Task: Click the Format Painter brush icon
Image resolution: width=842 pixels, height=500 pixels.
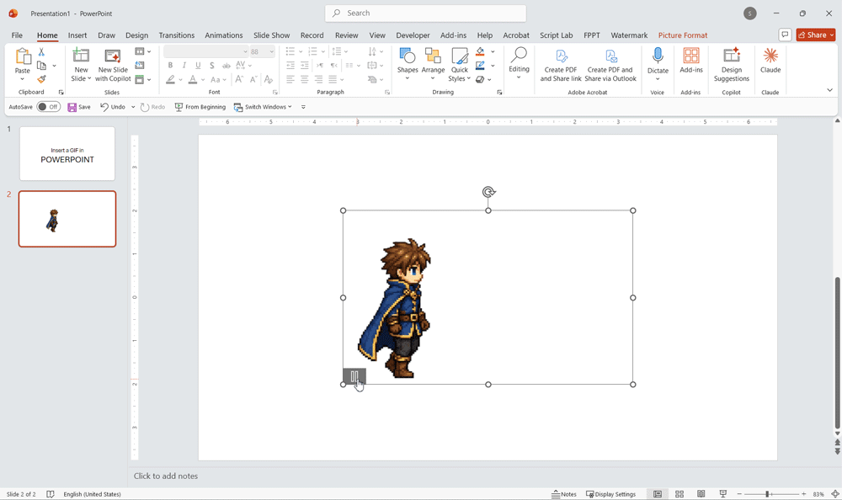Action: point(41,79)
